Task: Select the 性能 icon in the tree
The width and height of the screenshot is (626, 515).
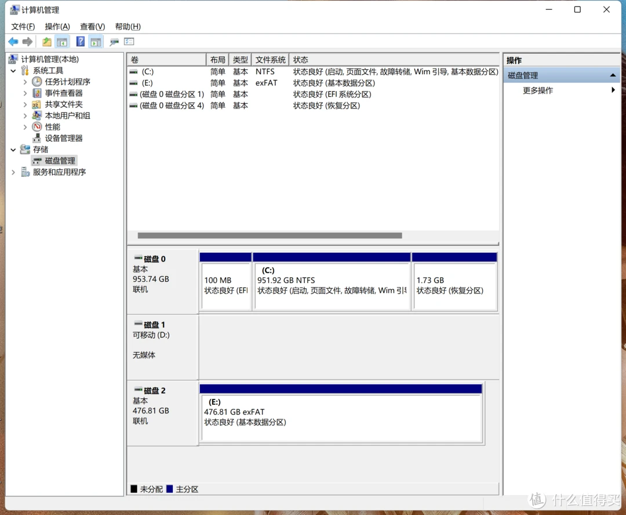Action: (x=37, y=127)
